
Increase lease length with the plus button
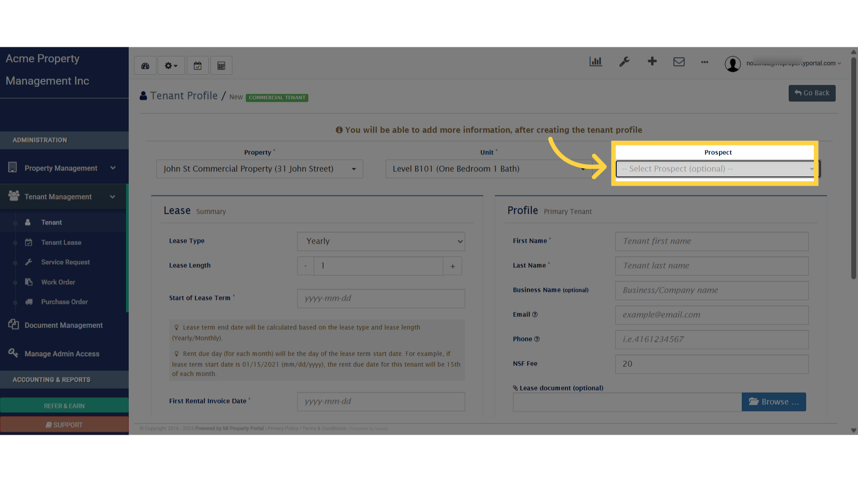pos(453,266)
